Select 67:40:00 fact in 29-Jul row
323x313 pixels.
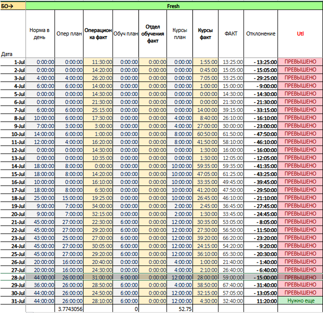click(x=231, y=285)
